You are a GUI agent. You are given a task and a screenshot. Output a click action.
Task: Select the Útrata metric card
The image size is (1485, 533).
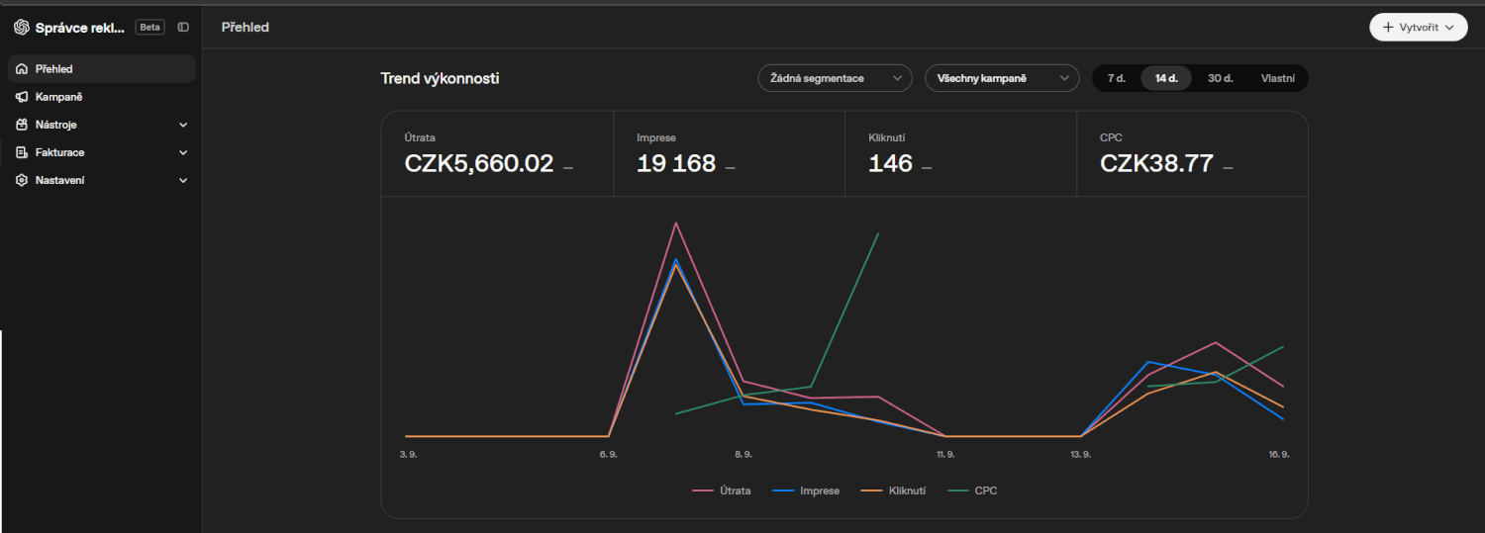[497, 153]
